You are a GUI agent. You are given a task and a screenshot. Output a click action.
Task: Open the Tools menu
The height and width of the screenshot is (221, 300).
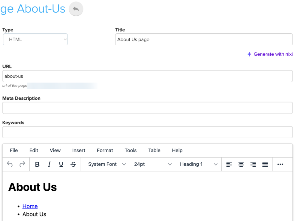[131, 150]
